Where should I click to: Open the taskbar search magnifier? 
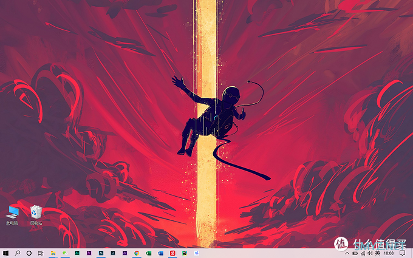pyautogui.click(x=18, y=253)
